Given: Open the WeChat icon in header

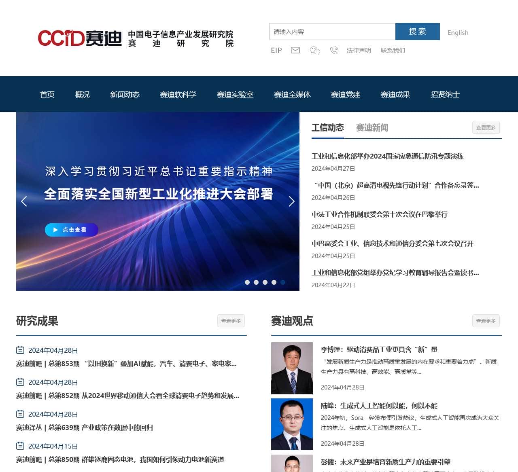Looking at the screenshot, I should pyautogui.click(x=315, y=50).
